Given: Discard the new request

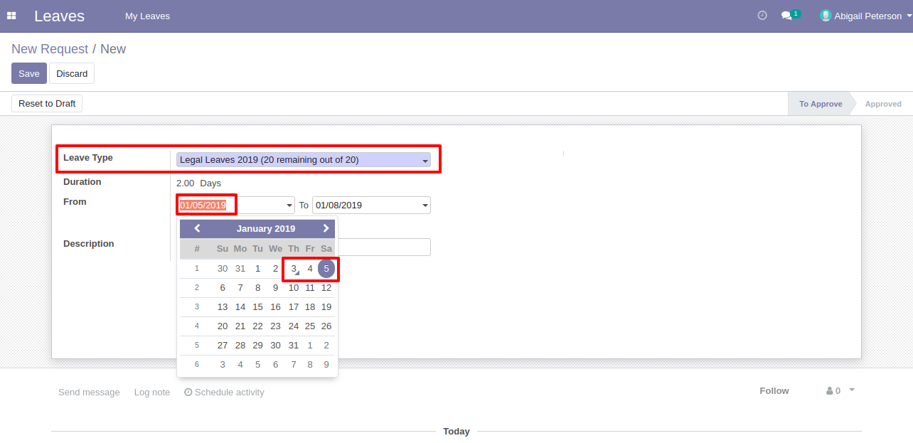Looking at the screenshot, I should coord(72,73).
